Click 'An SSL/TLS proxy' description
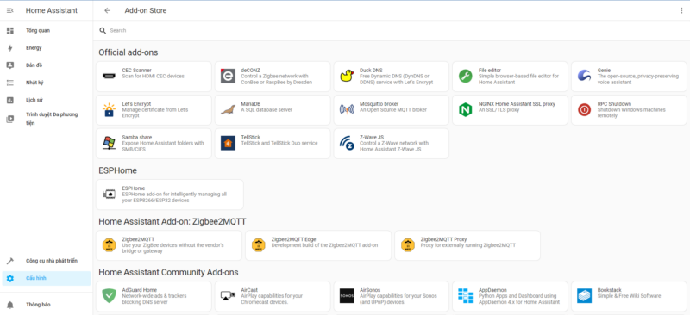 (499, 110)
